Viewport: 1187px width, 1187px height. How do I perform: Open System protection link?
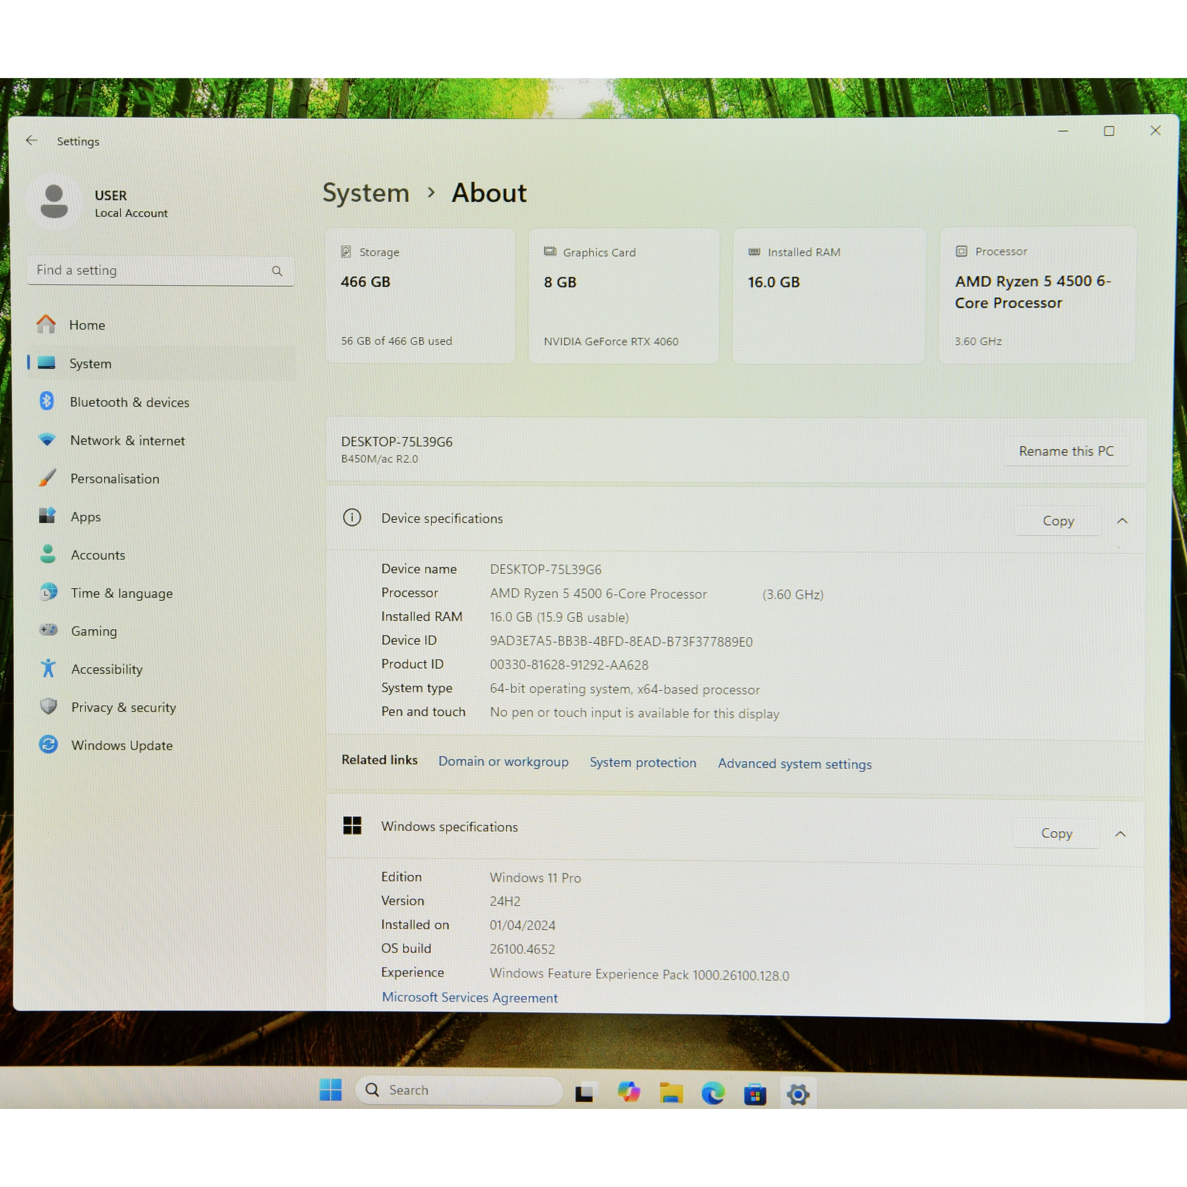coord(643,762)
